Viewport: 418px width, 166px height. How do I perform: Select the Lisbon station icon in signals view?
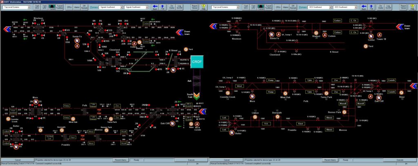click(40, 130)
